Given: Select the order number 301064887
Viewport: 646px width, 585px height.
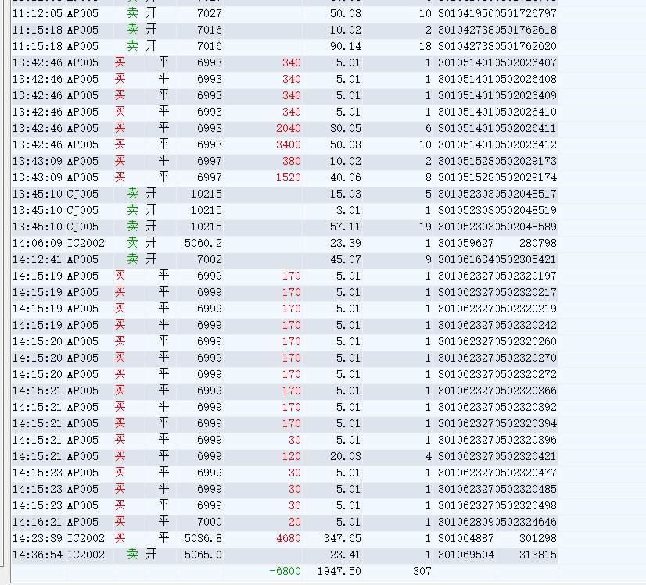Looking at the screenshot, I should click(466, 538).
